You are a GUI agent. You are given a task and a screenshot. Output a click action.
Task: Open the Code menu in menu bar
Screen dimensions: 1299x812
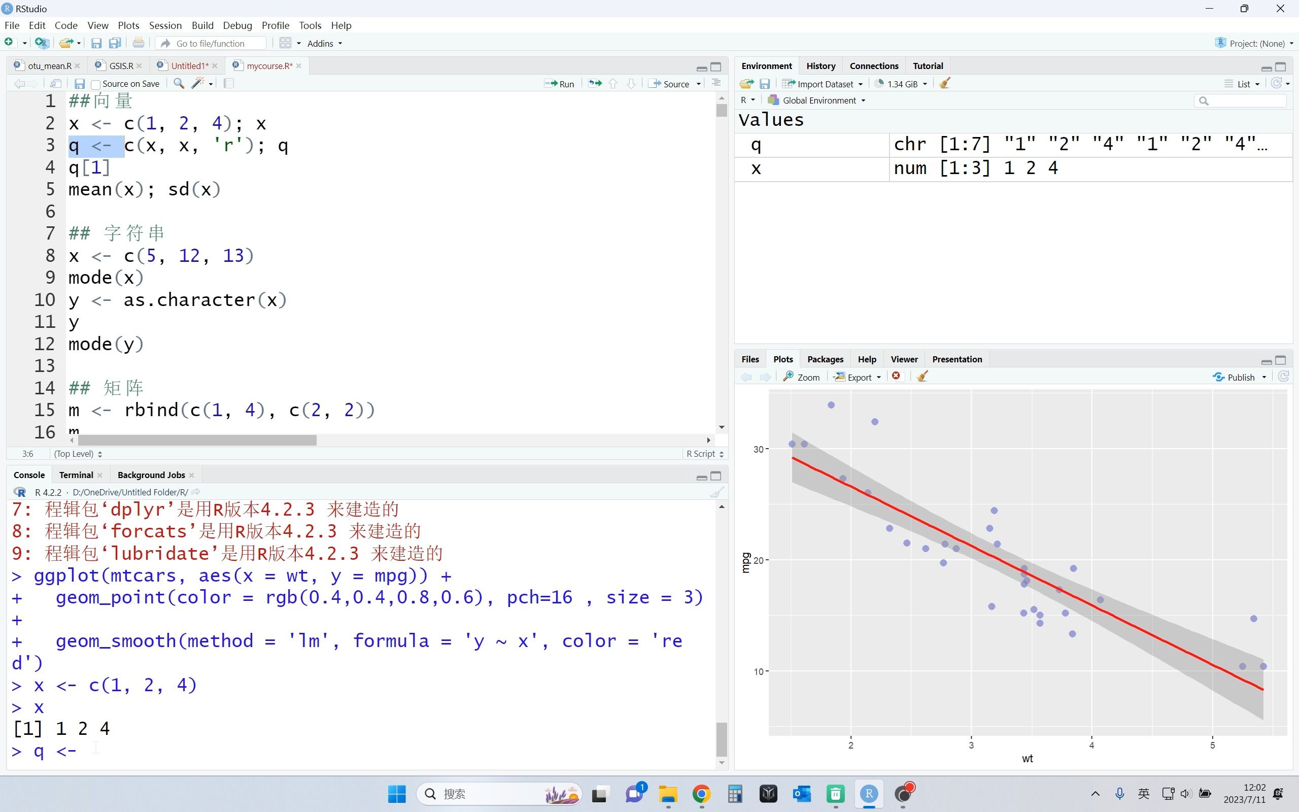click(x=64, y=25)
